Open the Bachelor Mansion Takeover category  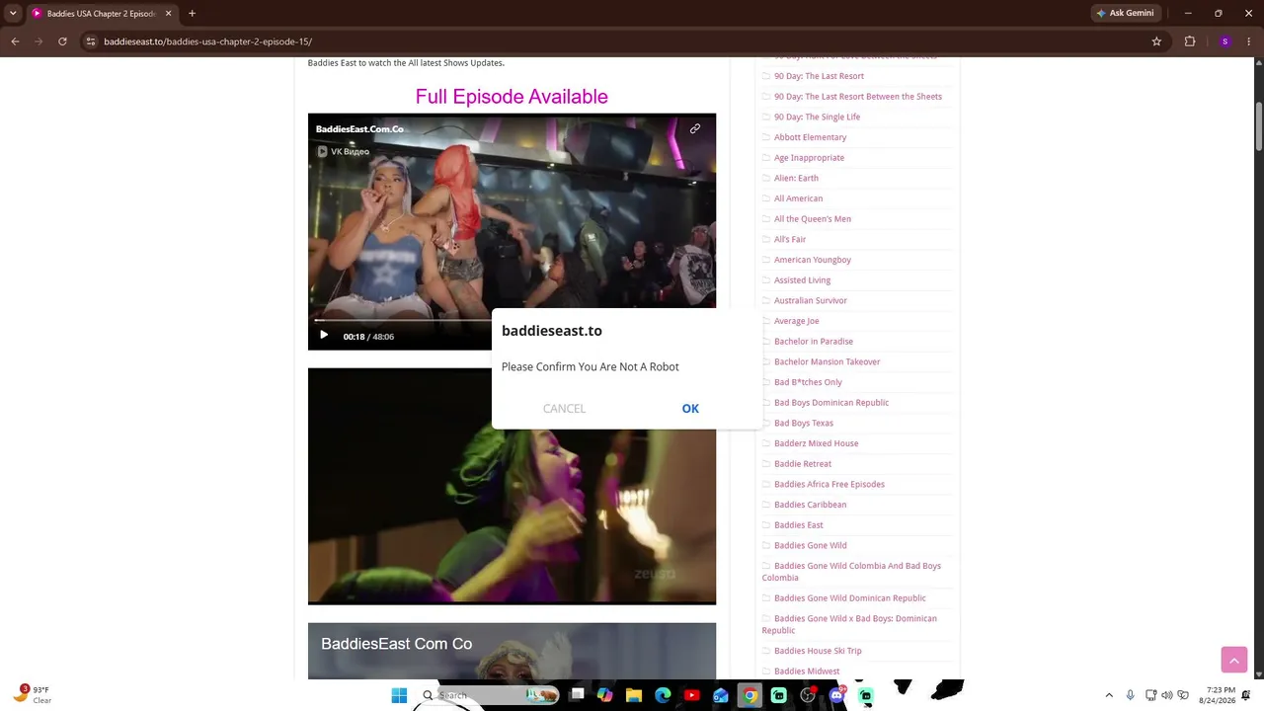827,362
